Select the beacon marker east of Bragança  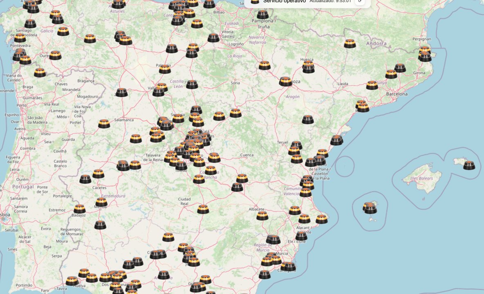coord(121,92)
